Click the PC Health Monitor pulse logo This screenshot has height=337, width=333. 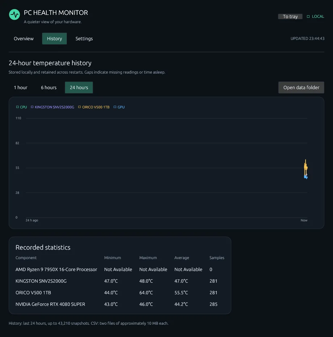tap(14, 14)
